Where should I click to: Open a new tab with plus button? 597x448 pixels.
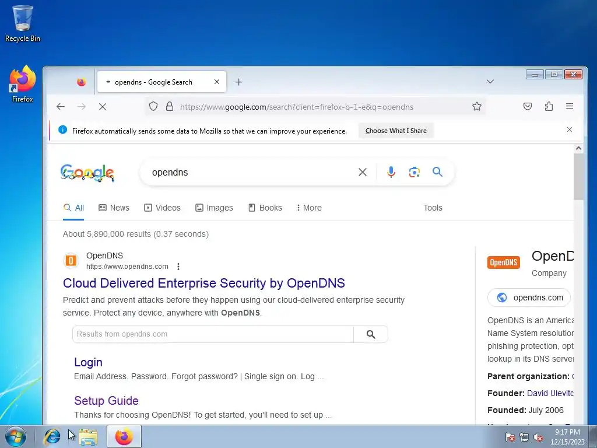pos(238,82)
